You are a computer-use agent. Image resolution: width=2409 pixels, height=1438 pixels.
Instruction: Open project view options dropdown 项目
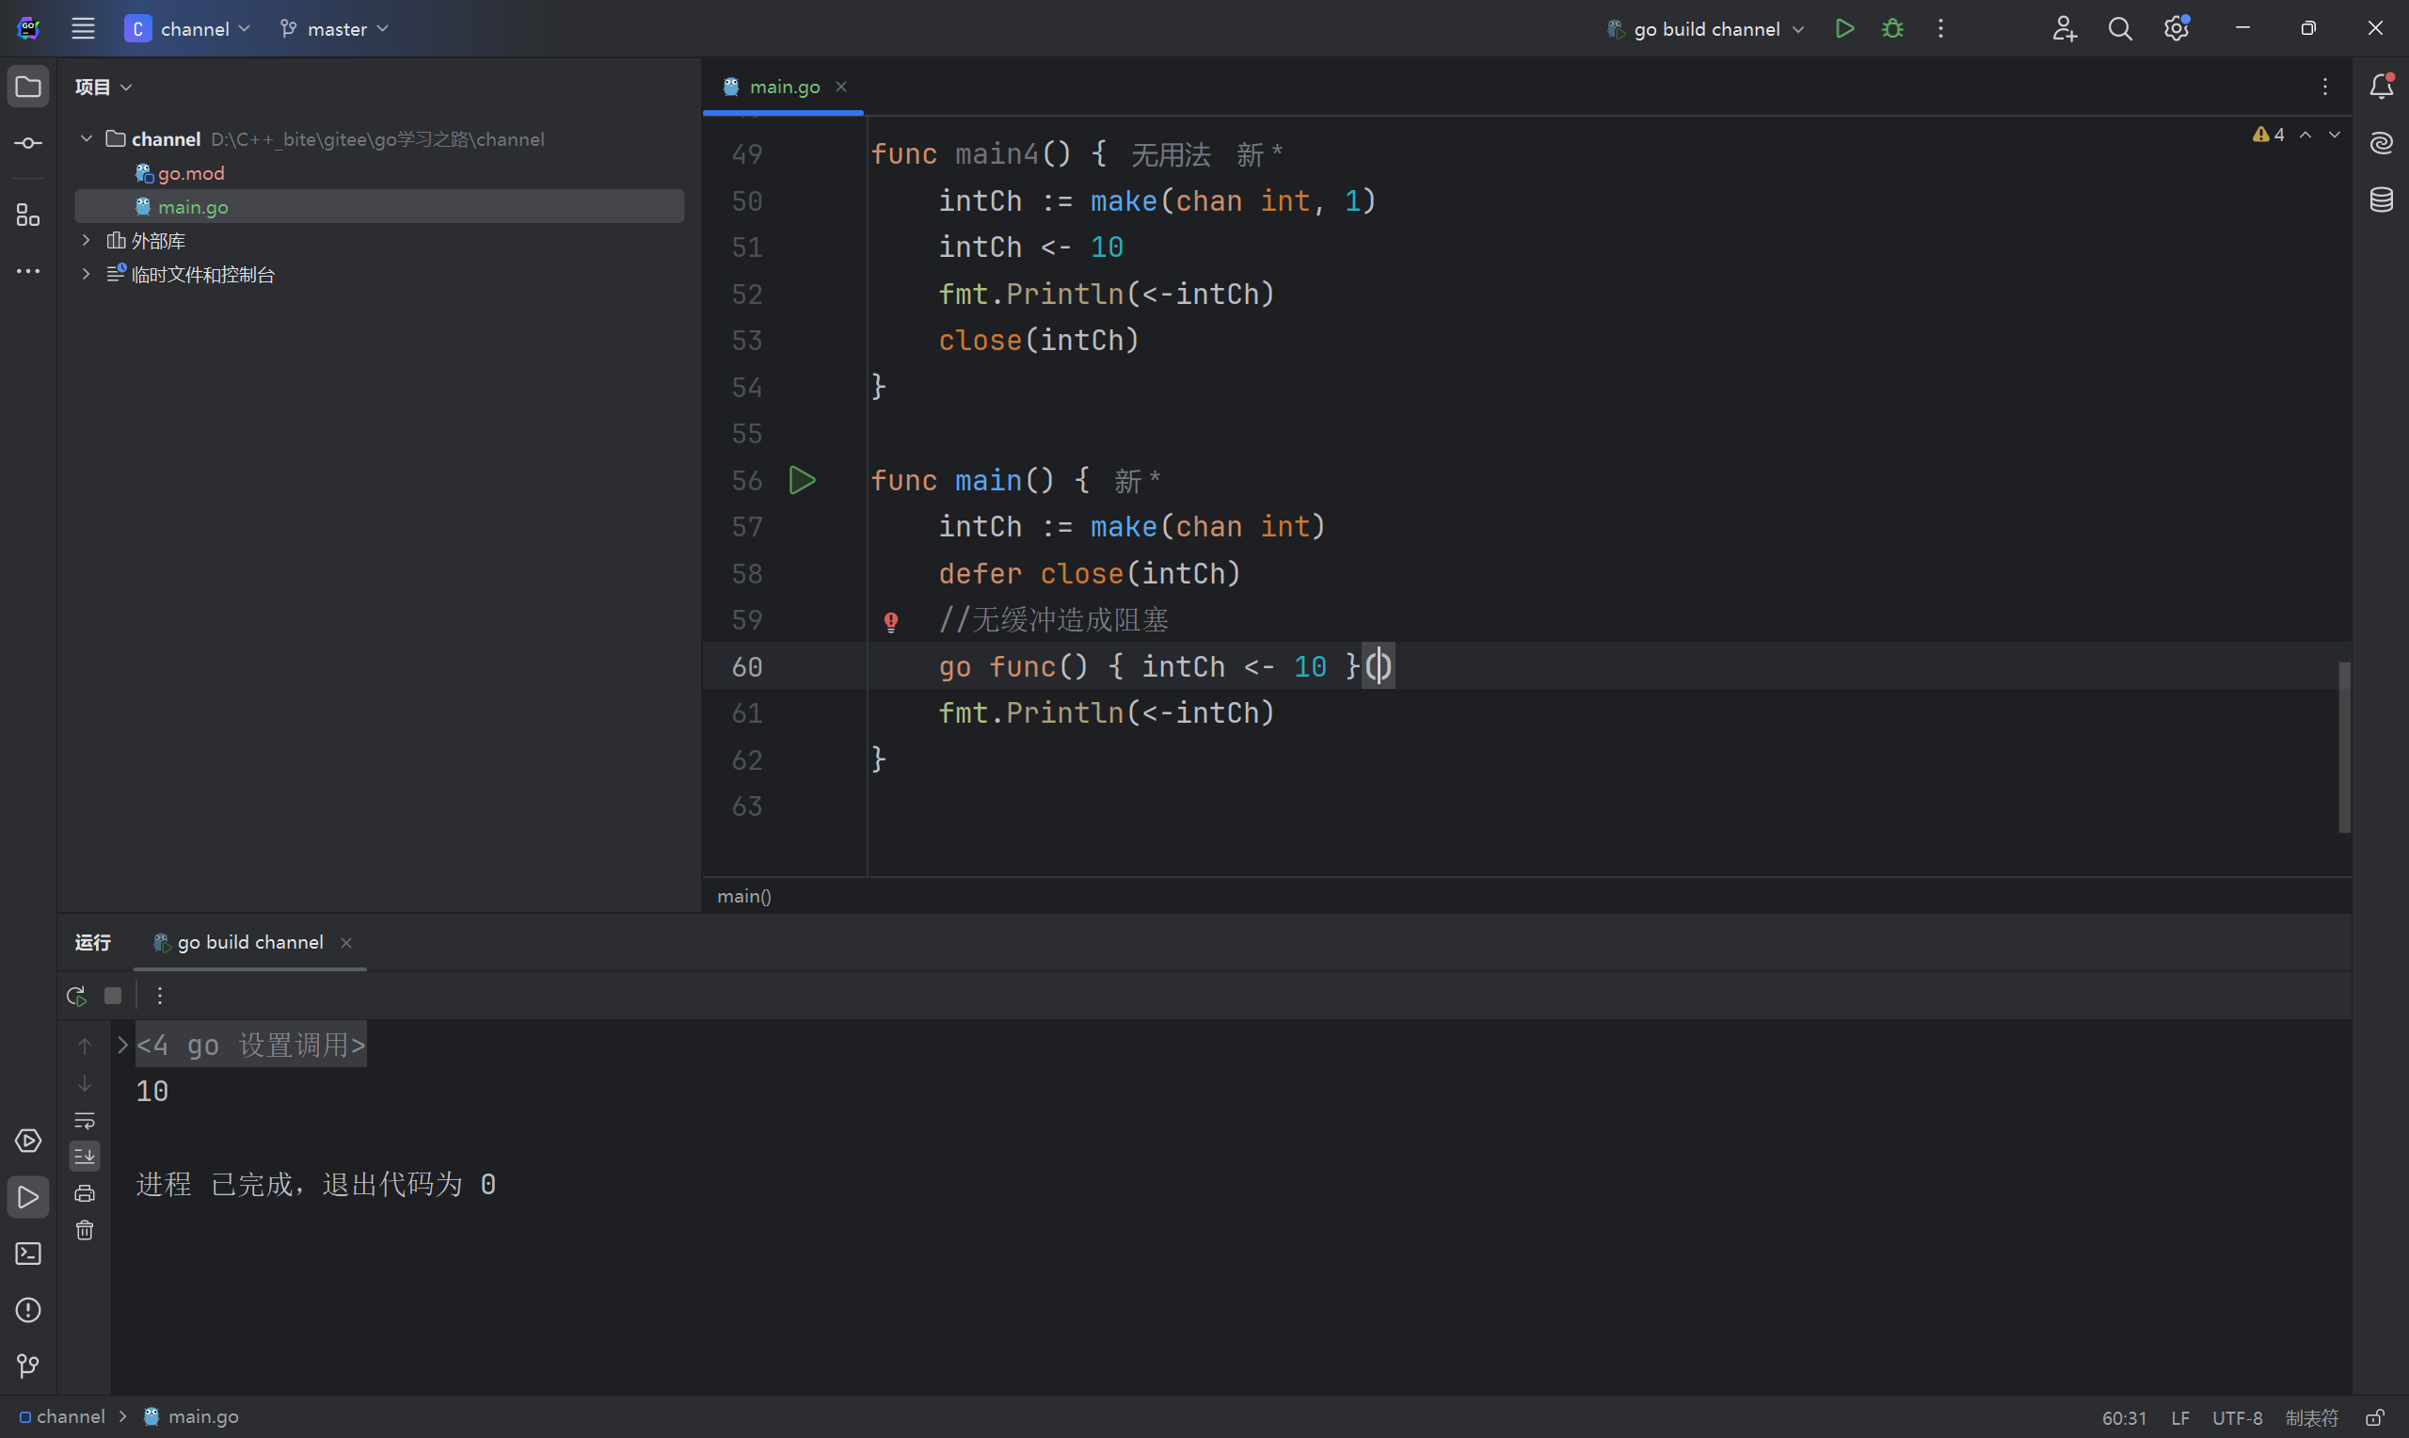pyautogui.click(x=103, y=88)
